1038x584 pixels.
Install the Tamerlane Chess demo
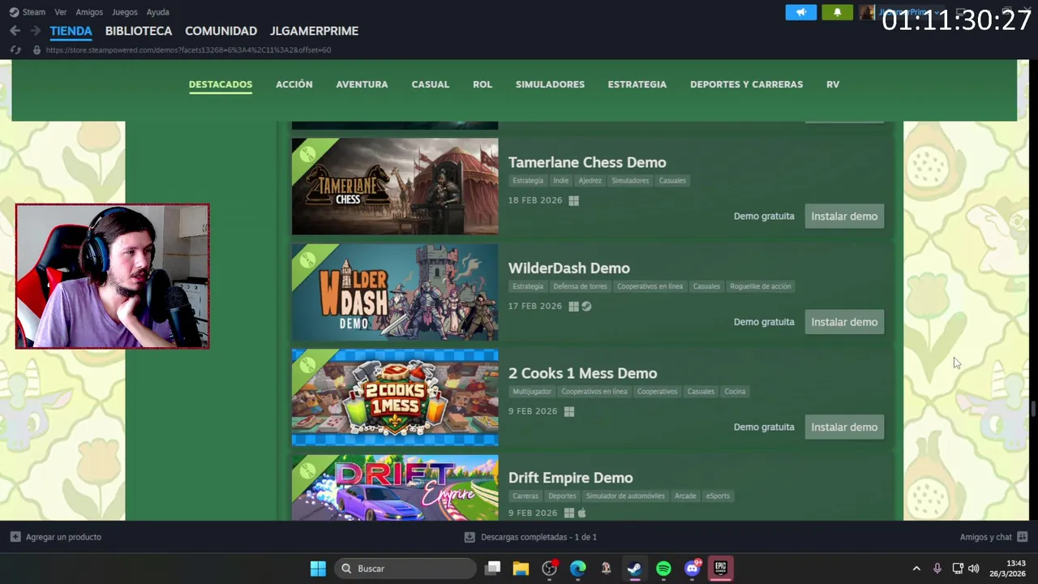coord(844,217)
